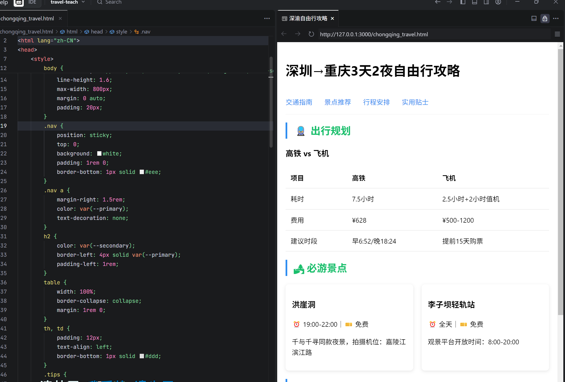Open preview more actions ellipsis
The height and width of the screenshot is (382, 565).
click(x=556, y=18)
